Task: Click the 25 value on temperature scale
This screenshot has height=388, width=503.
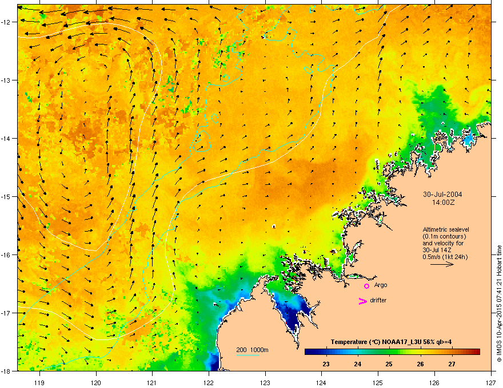Action: 389,364
